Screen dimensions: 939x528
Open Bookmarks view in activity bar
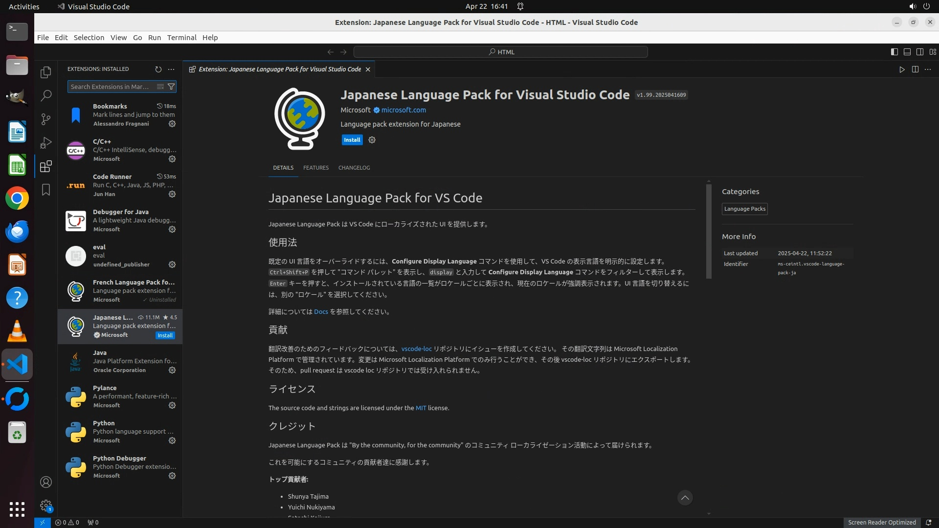tap(46, 190)
